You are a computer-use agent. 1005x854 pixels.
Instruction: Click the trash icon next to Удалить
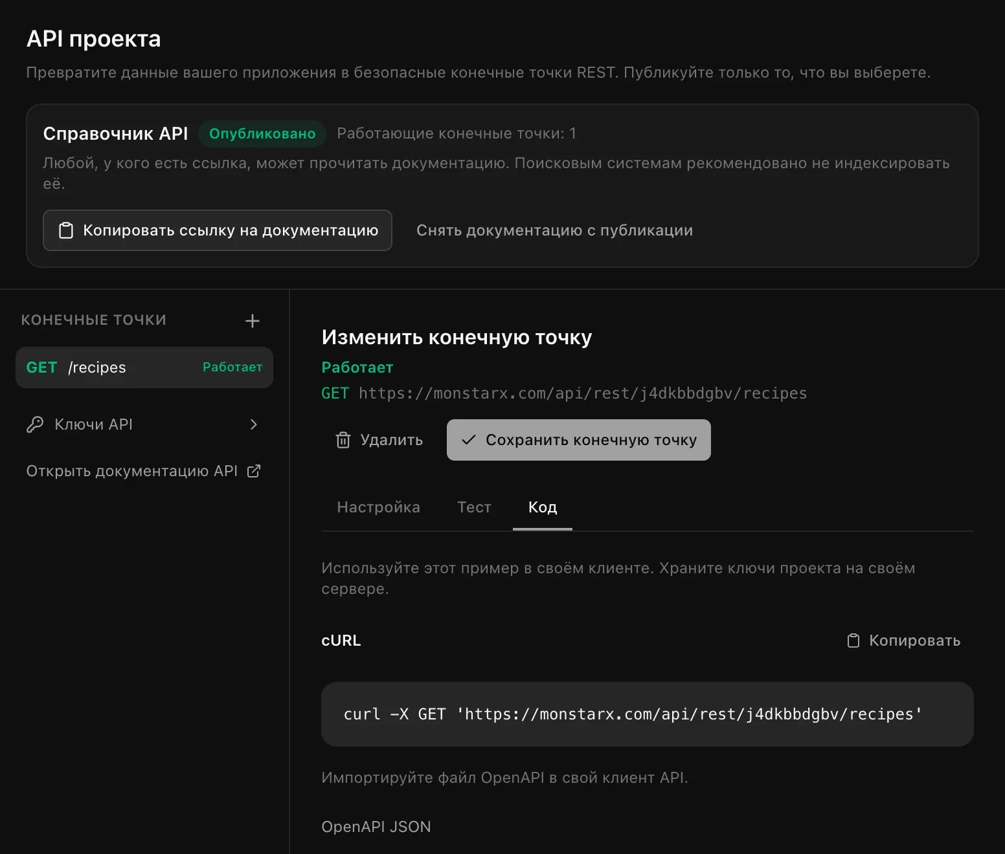[x=343, y=440]
